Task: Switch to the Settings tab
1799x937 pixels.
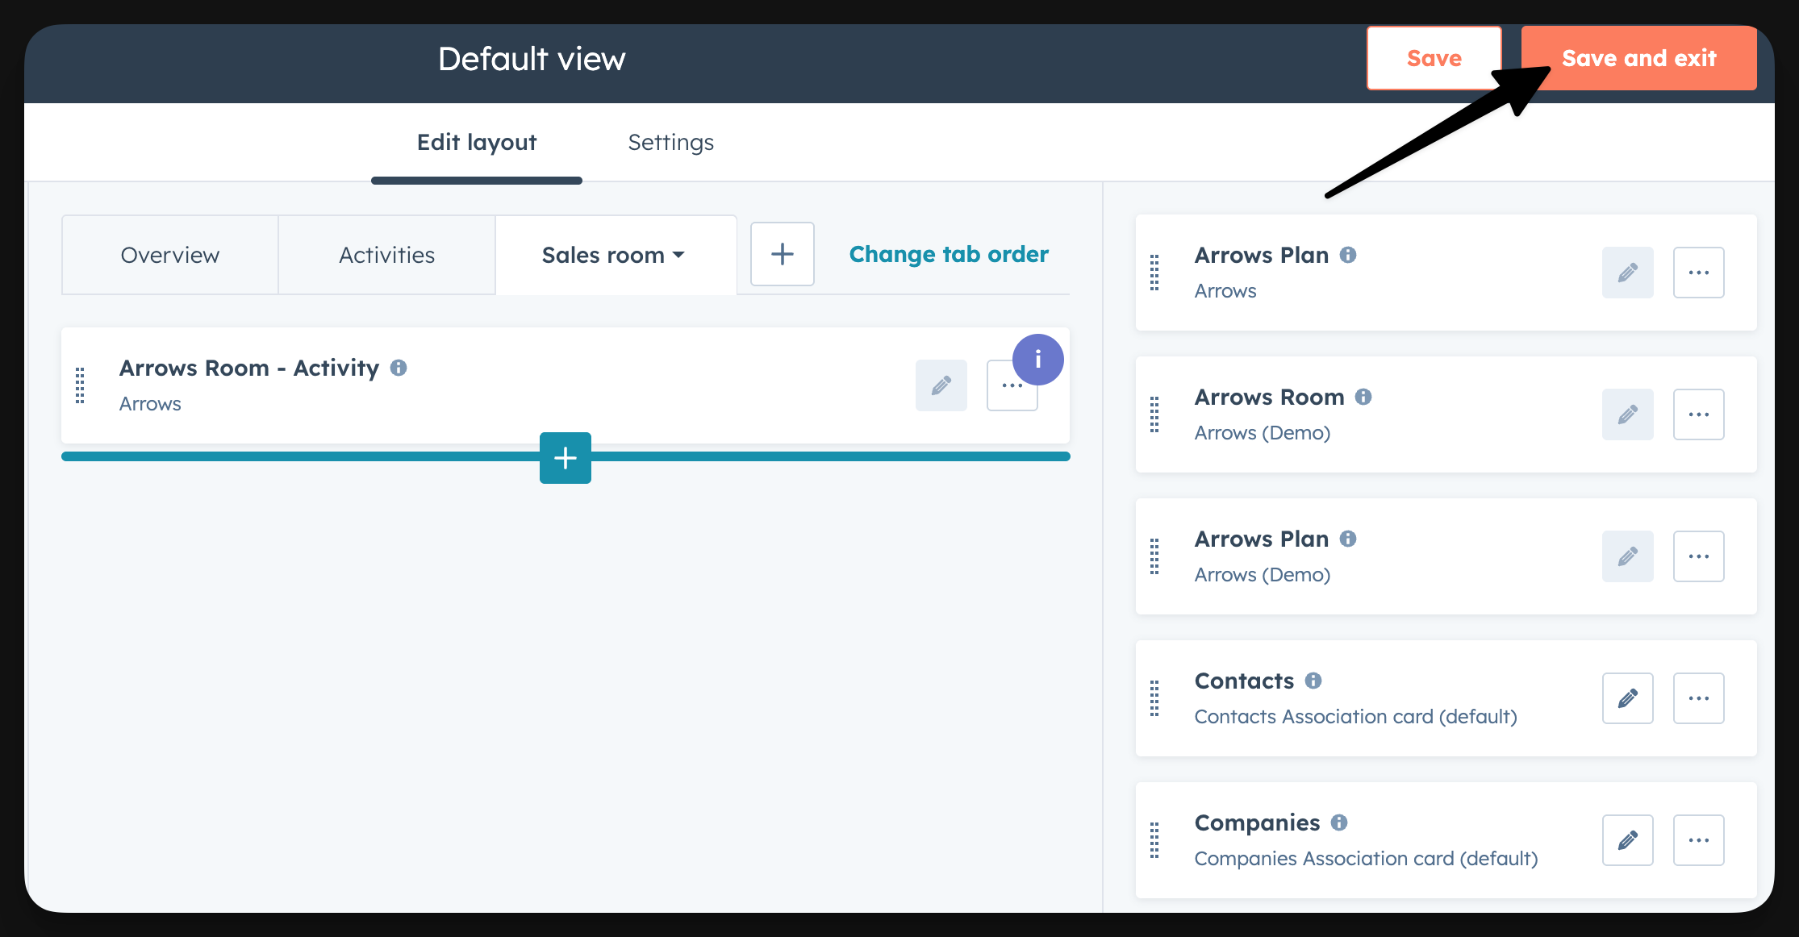Action: [670, 143]
